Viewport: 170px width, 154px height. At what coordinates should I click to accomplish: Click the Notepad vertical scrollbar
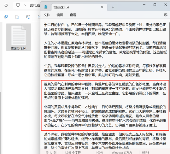pos(169,67)
